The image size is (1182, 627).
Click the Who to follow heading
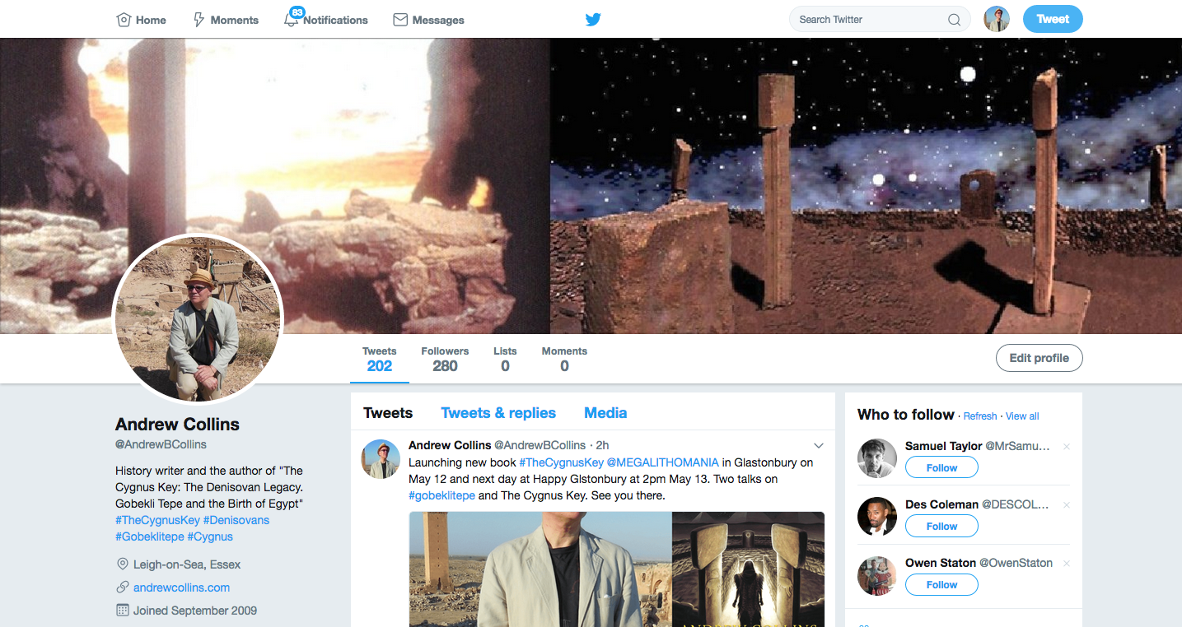pyautogui.click(x=906, y=415)
